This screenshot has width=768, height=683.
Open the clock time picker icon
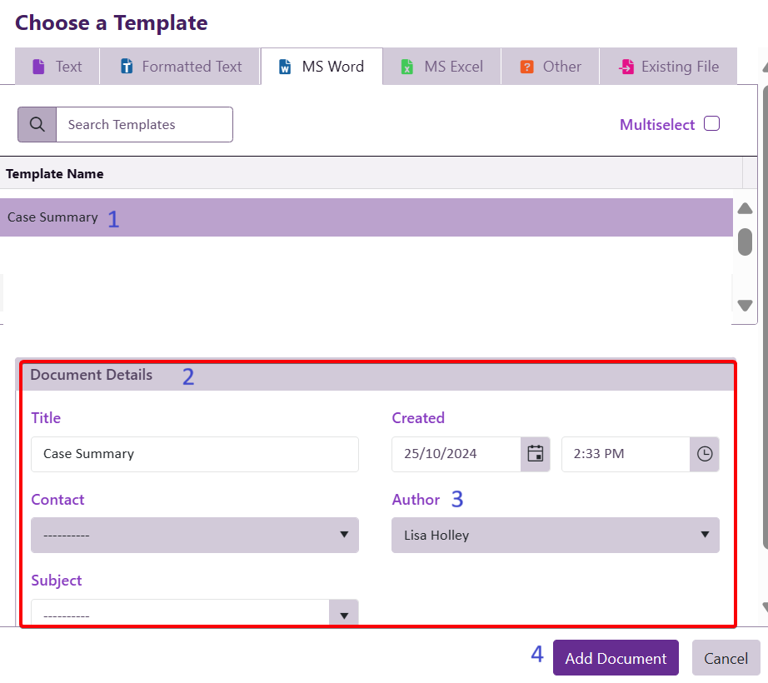pos(705,454)
